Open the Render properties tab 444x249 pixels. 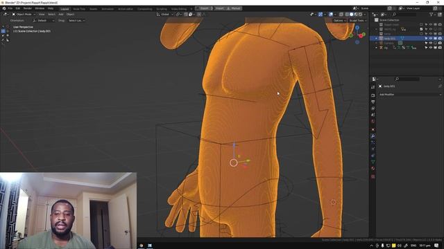coord(373,95)
